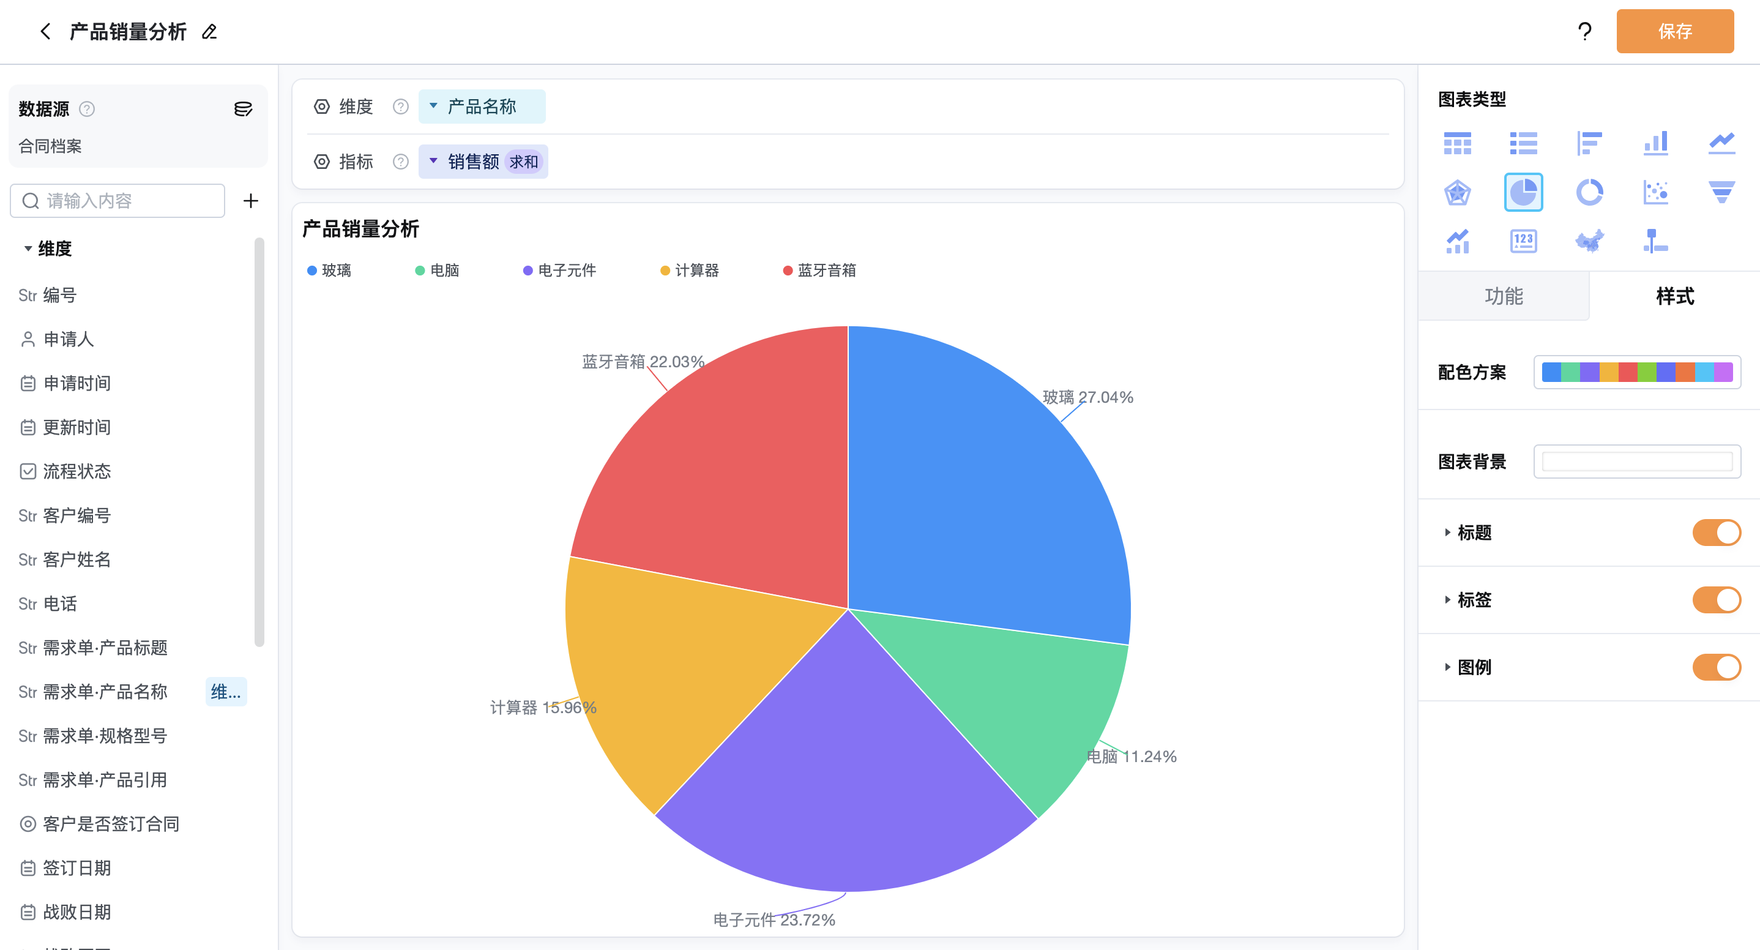The width and height of the screenshot is (1760, 950).
Task: Select the 申请时间 field
Action: click(65, 383)
